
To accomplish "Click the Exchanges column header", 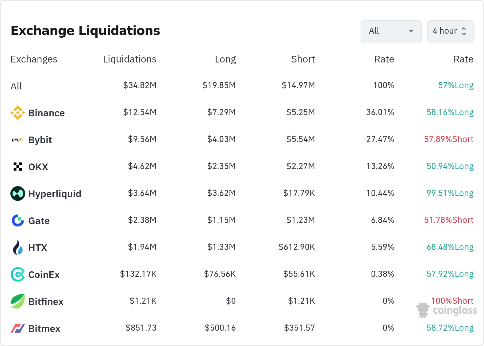I will [x=34, y=59].
